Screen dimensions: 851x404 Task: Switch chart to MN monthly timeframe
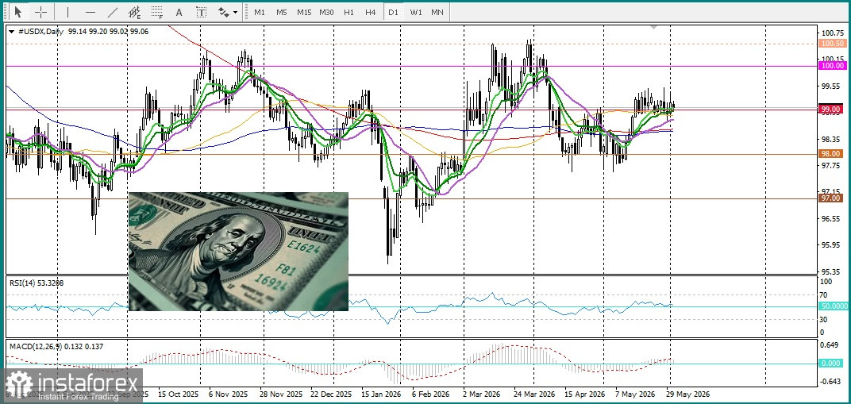[x=437, y=11]
